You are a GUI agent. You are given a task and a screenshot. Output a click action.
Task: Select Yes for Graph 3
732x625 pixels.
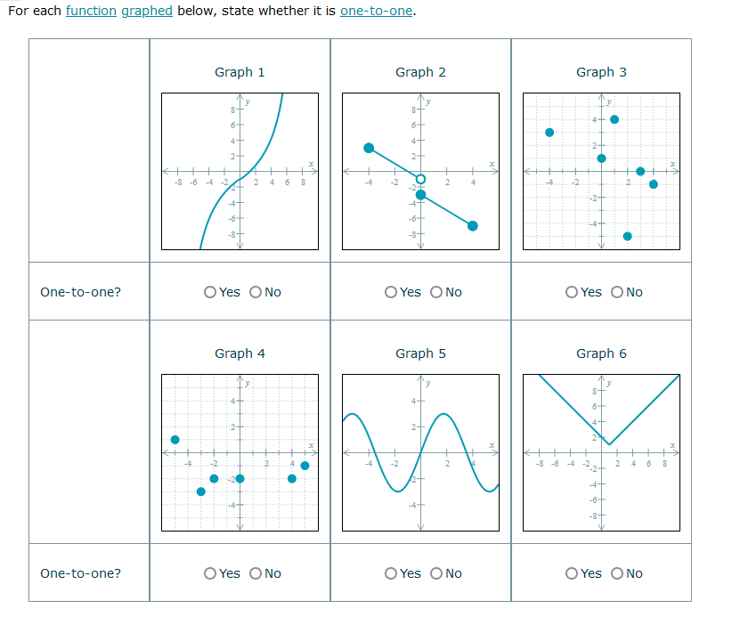(570, 291)
